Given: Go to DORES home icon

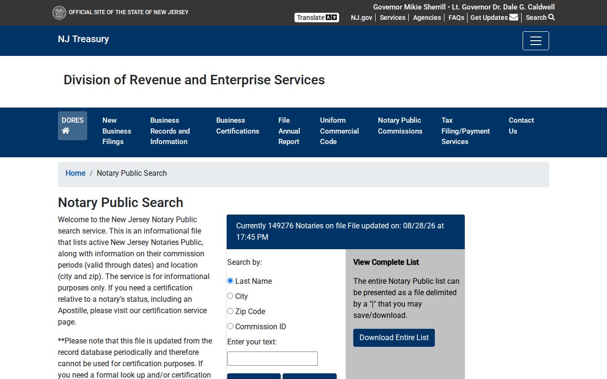Looking at the screenshot, I should click(73, 126).
